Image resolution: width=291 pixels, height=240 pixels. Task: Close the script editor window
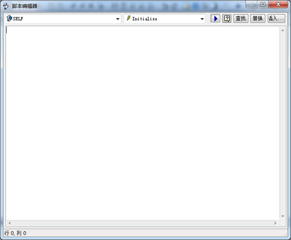tap(278, 4)
